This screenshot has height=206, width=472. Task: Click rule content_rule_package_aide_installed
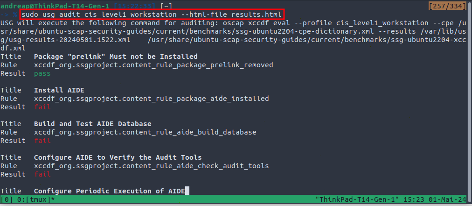(152, 99)
